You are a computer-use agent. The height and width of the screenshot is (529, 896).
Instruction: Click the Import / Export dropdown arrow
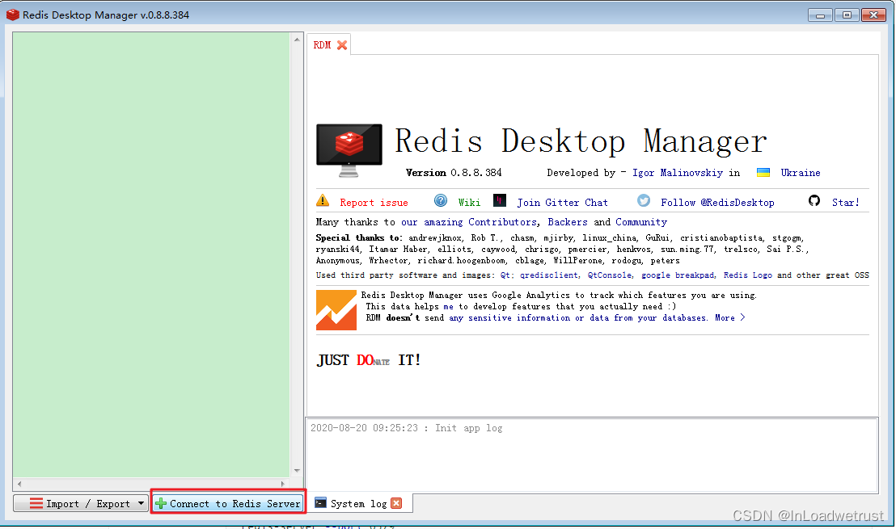141,503
